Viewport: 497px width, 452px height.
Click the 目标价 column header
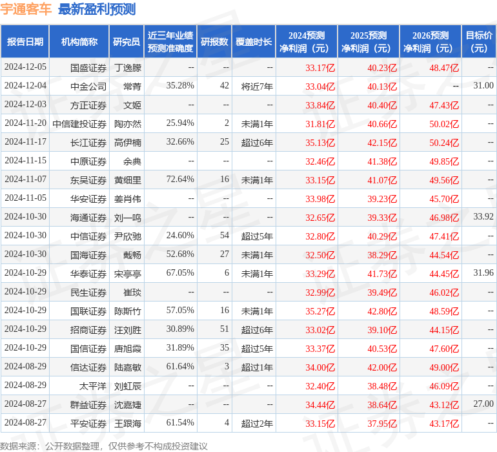coord(479,41)
